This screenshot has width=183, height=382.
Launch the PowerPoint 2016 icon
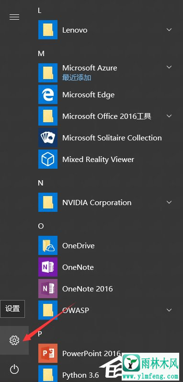(x=48, y=353)
